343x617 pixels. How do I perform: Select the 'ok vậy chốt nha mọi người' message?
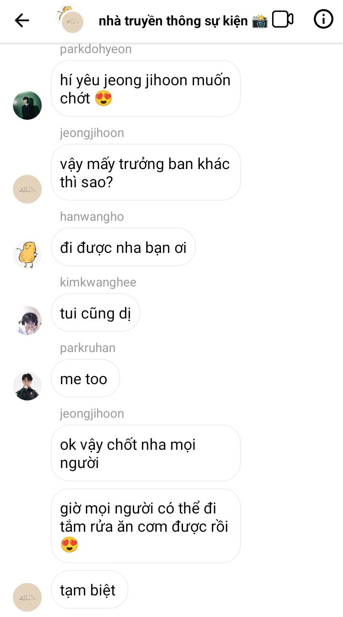tap(146, 453)
